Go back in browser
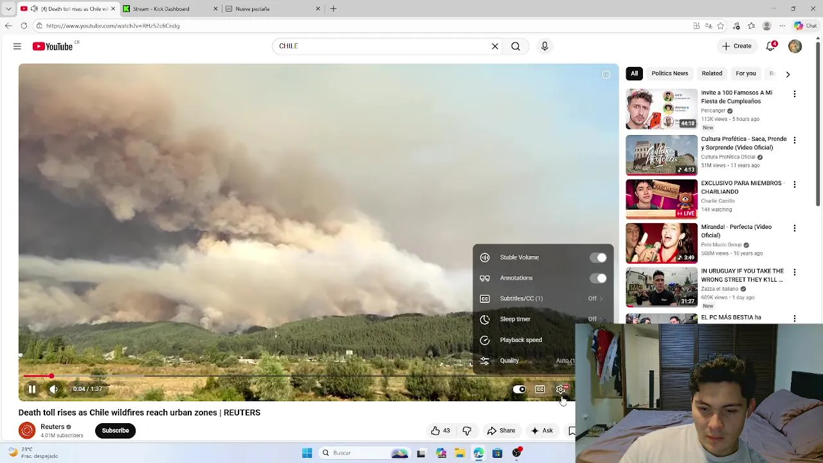The width and height of the screenshot is (823, 463). pos(8,26)
